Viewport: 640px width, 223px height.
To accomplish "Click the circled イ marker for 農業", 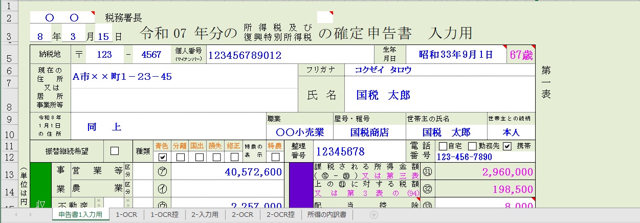I will (x=162, y=188).
